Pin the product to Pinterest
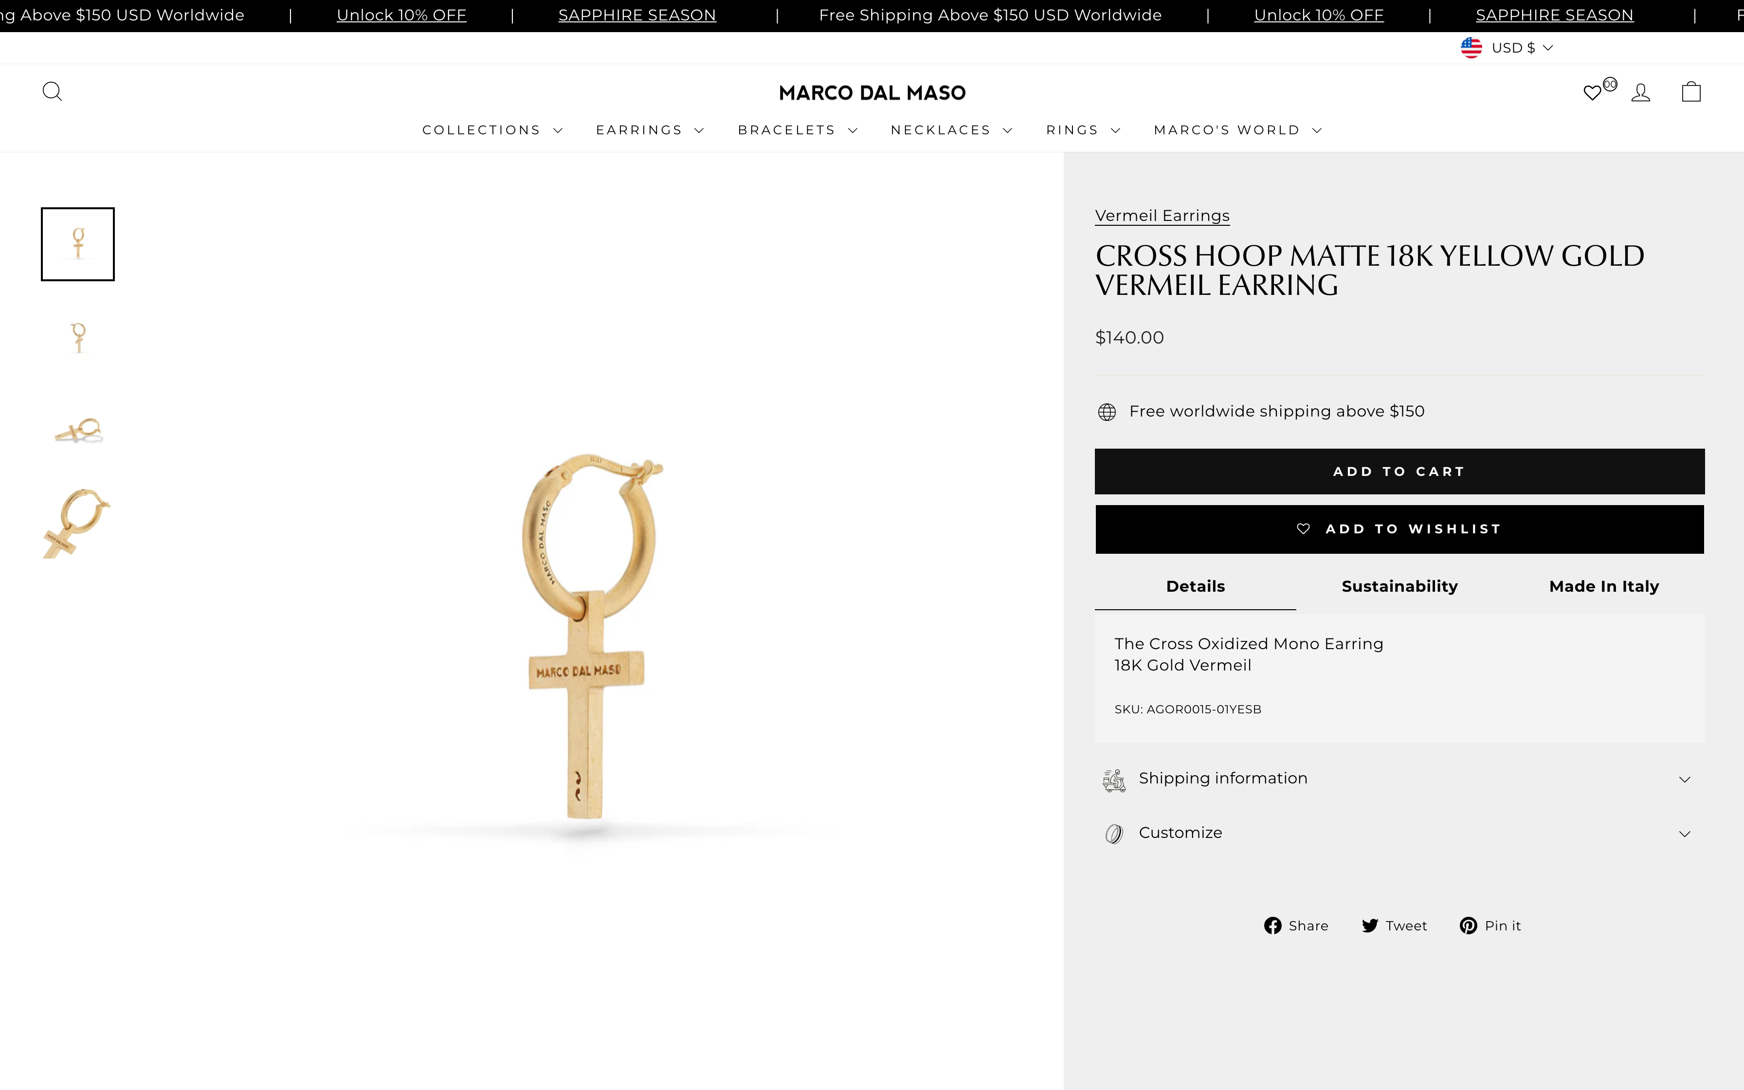Screen dimensions: 1744x1090 [1490, 925]
